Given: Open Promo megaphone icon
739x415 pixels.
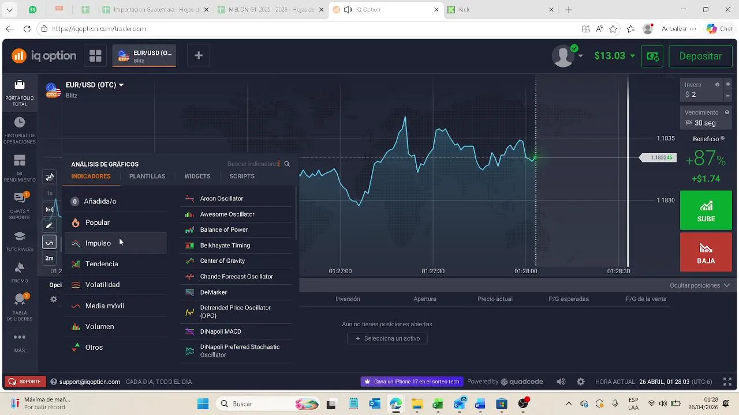Looking at the screenshot, I should pyautogui.click(x=20, y=267).
